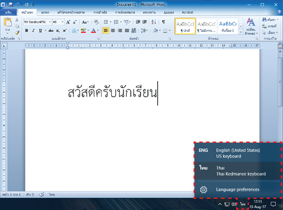Apply shading with the paint bucket
Screen dimensions: 283x210
tap(155, 31)
